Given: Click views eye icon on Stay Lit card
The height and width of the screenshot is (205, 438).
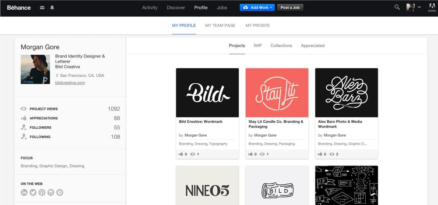Looking at the screenshot, I should (x=262, y=154).
